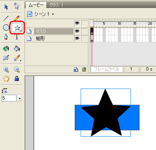156x150 pixels.
Task: Click frame 10 in マスク timeline
Action: [x=119, y=31]
